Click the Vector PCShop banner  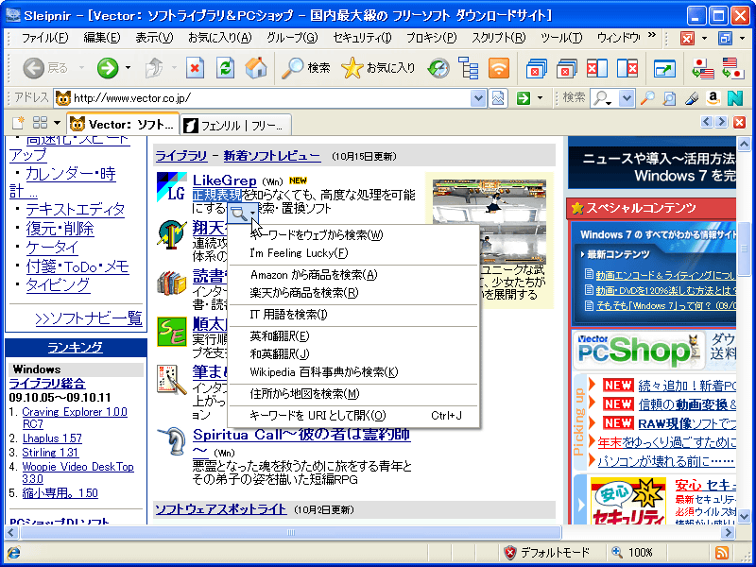[x=638, y=351]
